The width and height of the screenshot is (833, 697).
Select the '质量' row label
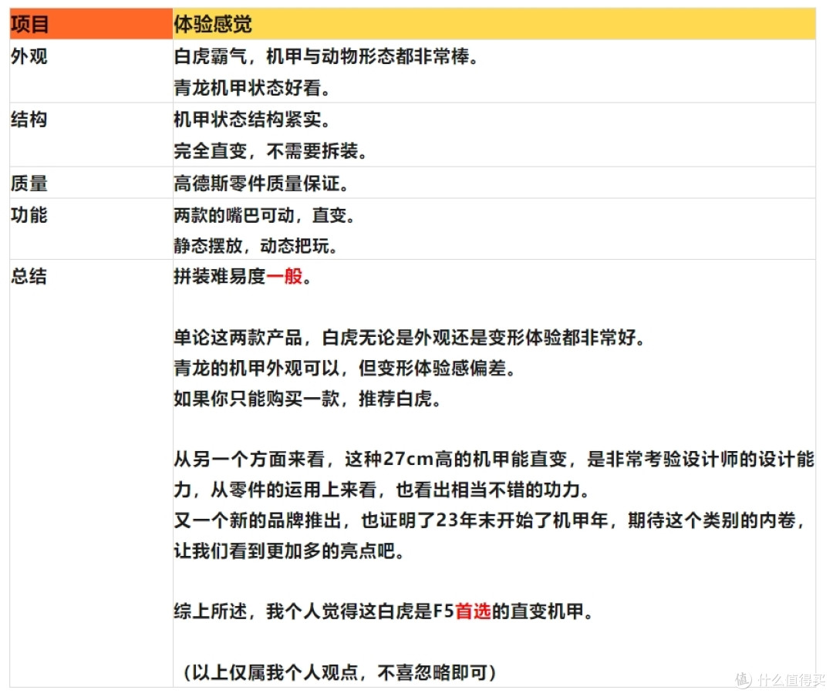coord(29,184)
